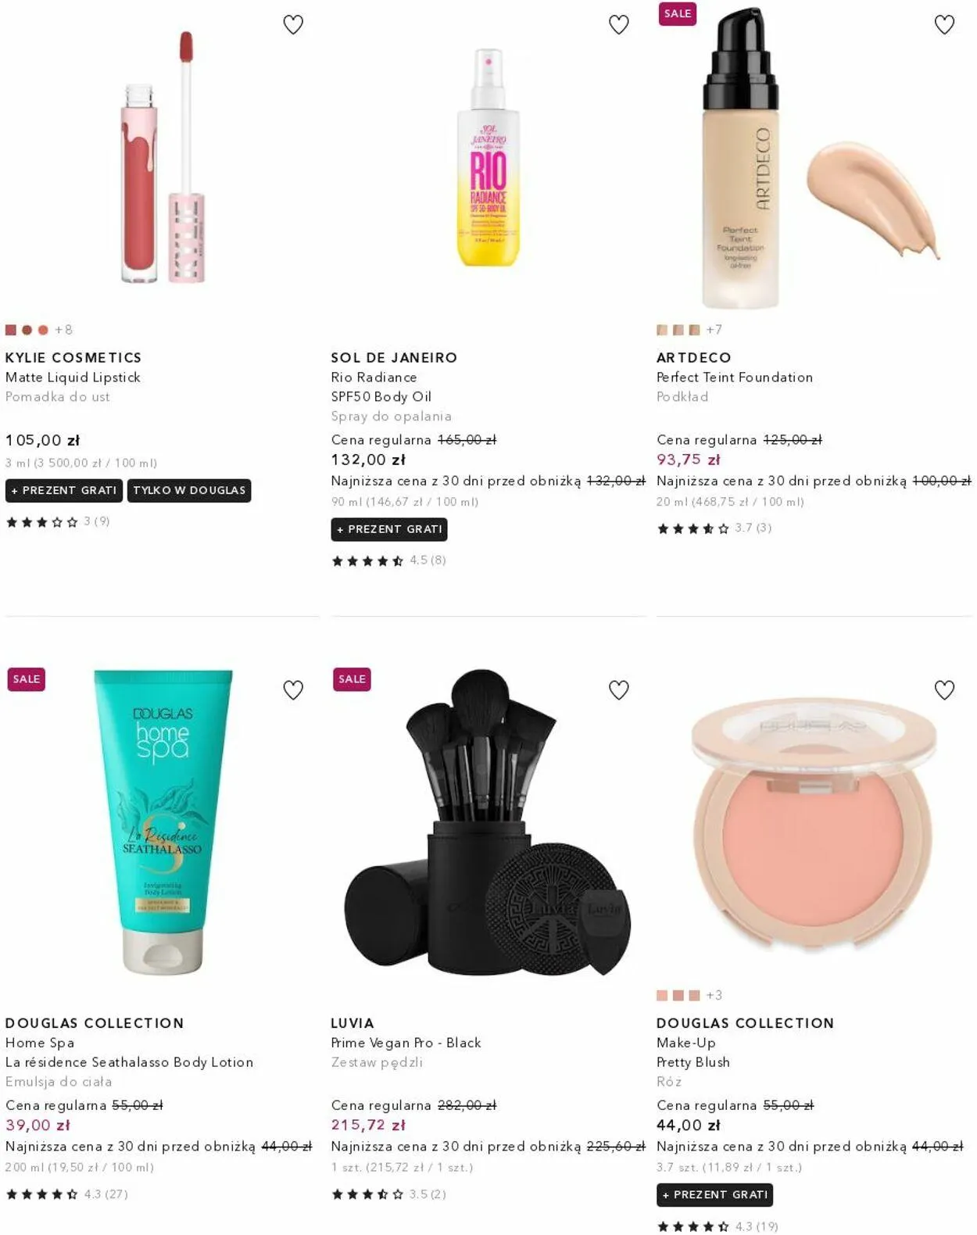
Task: Save Douglas Home Spa body lotion to wishlist
Action: (x=293, y=690)
